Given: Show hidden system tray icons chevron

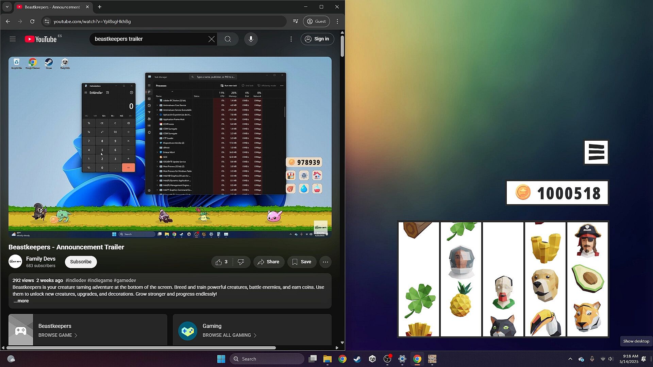Looking at the screenshot, I should coord(570,359).
